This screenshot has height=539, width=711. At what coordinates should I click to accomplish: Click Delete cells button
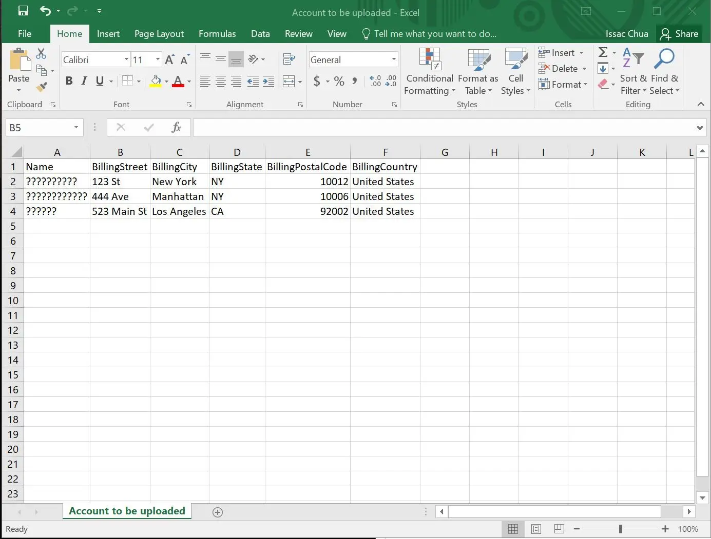(563, 68)
